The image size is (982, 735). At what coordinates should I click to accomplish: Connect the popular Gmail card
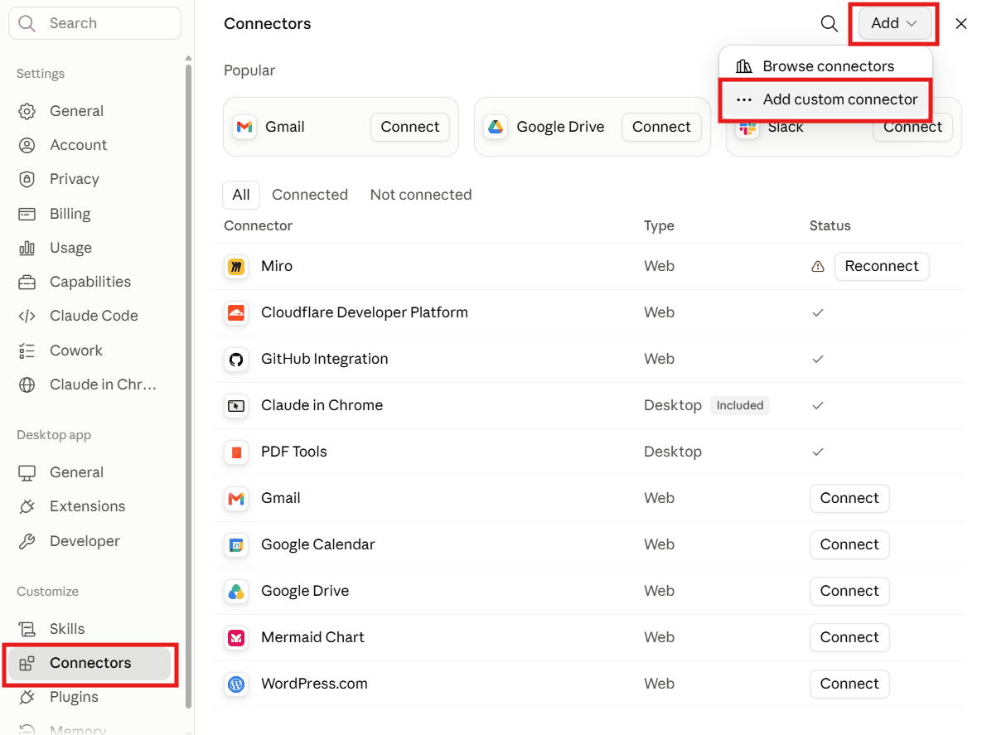[409, 127]
